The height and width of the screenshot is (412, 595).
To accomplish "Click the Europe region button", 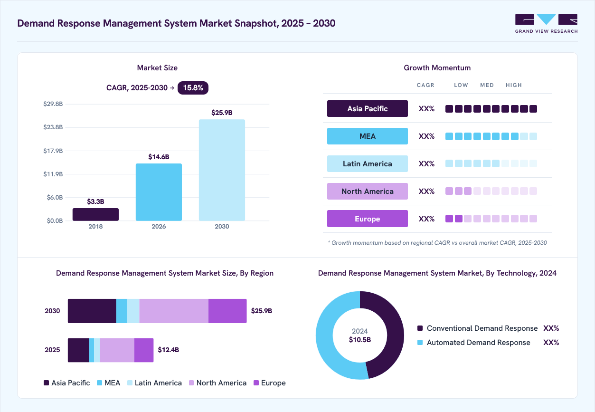I will pos(368,219).
